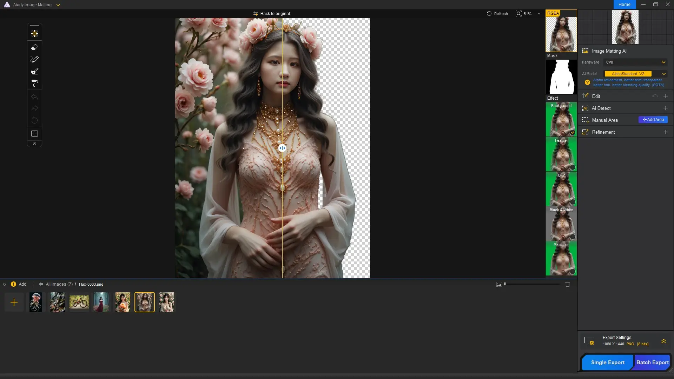Image resolution: width=674 pixels, height=379 pixels.
Task: Enable the Feather effect toggle
Action: (573, 167)
